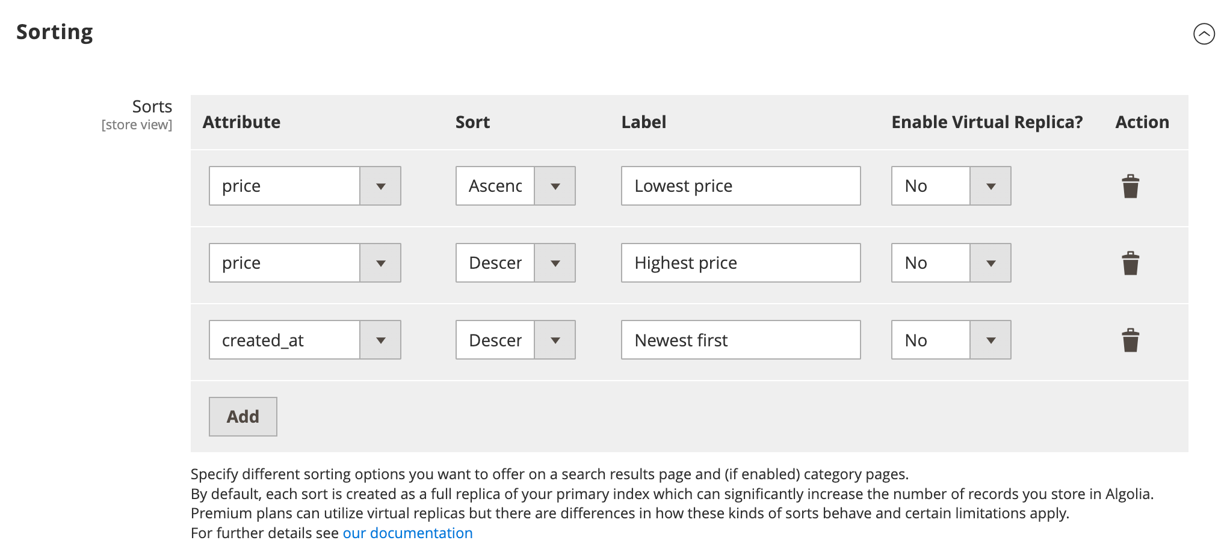The width and height of the screenshot is (1230, 558).
Task: Collapse the Sorting section
Action: [1204, 34]
